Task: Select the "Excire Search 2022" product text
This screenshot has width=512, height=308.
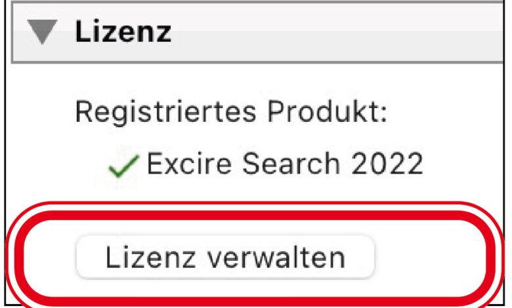Action: pyautogui.click(x=284, y=164)
